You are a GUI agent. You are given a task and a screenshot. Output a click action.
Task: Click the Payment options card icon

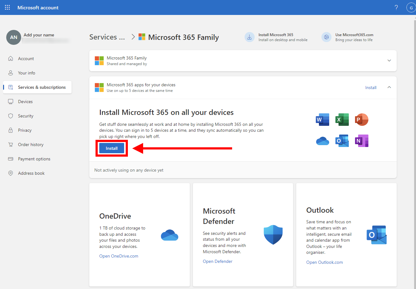coord(11,159)
